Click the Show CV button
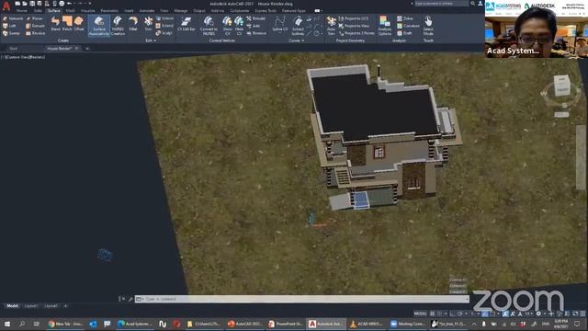This screenshot has height=331, width=588. click(227, 26)
